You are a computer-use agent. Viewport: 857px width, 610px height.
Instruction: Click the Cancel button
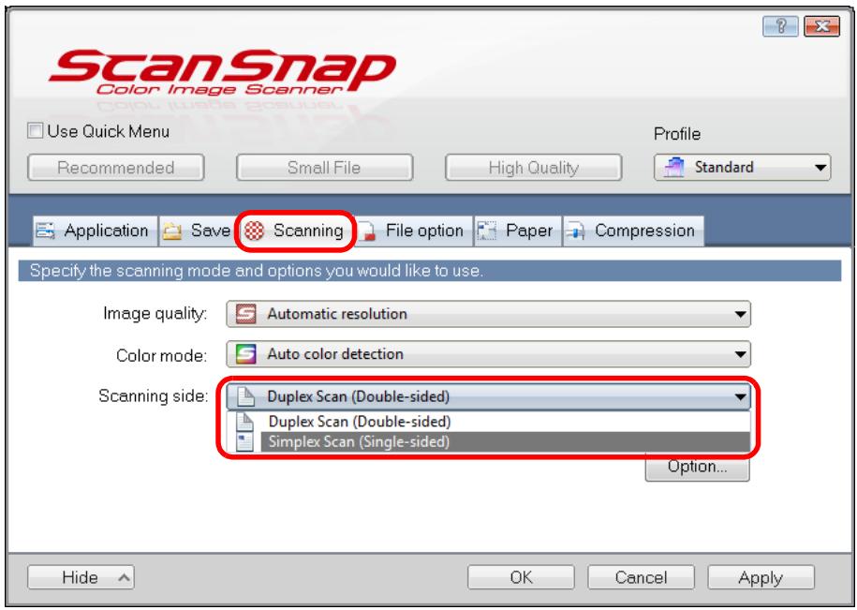[641, 577]
